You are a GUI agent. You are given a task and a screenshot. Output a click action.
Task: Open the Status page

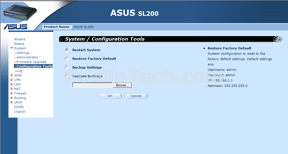click(x=19, y=44)
